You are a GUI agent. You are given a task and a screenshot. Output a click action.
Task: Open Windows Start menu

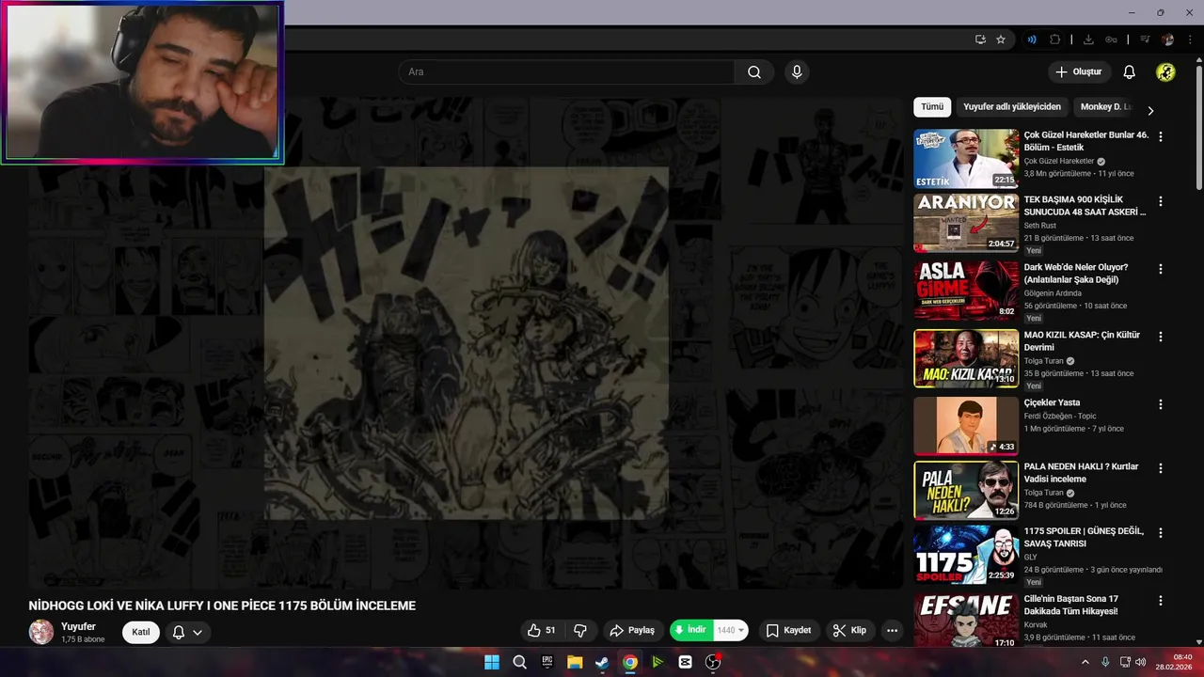click(x=492, y=662)
